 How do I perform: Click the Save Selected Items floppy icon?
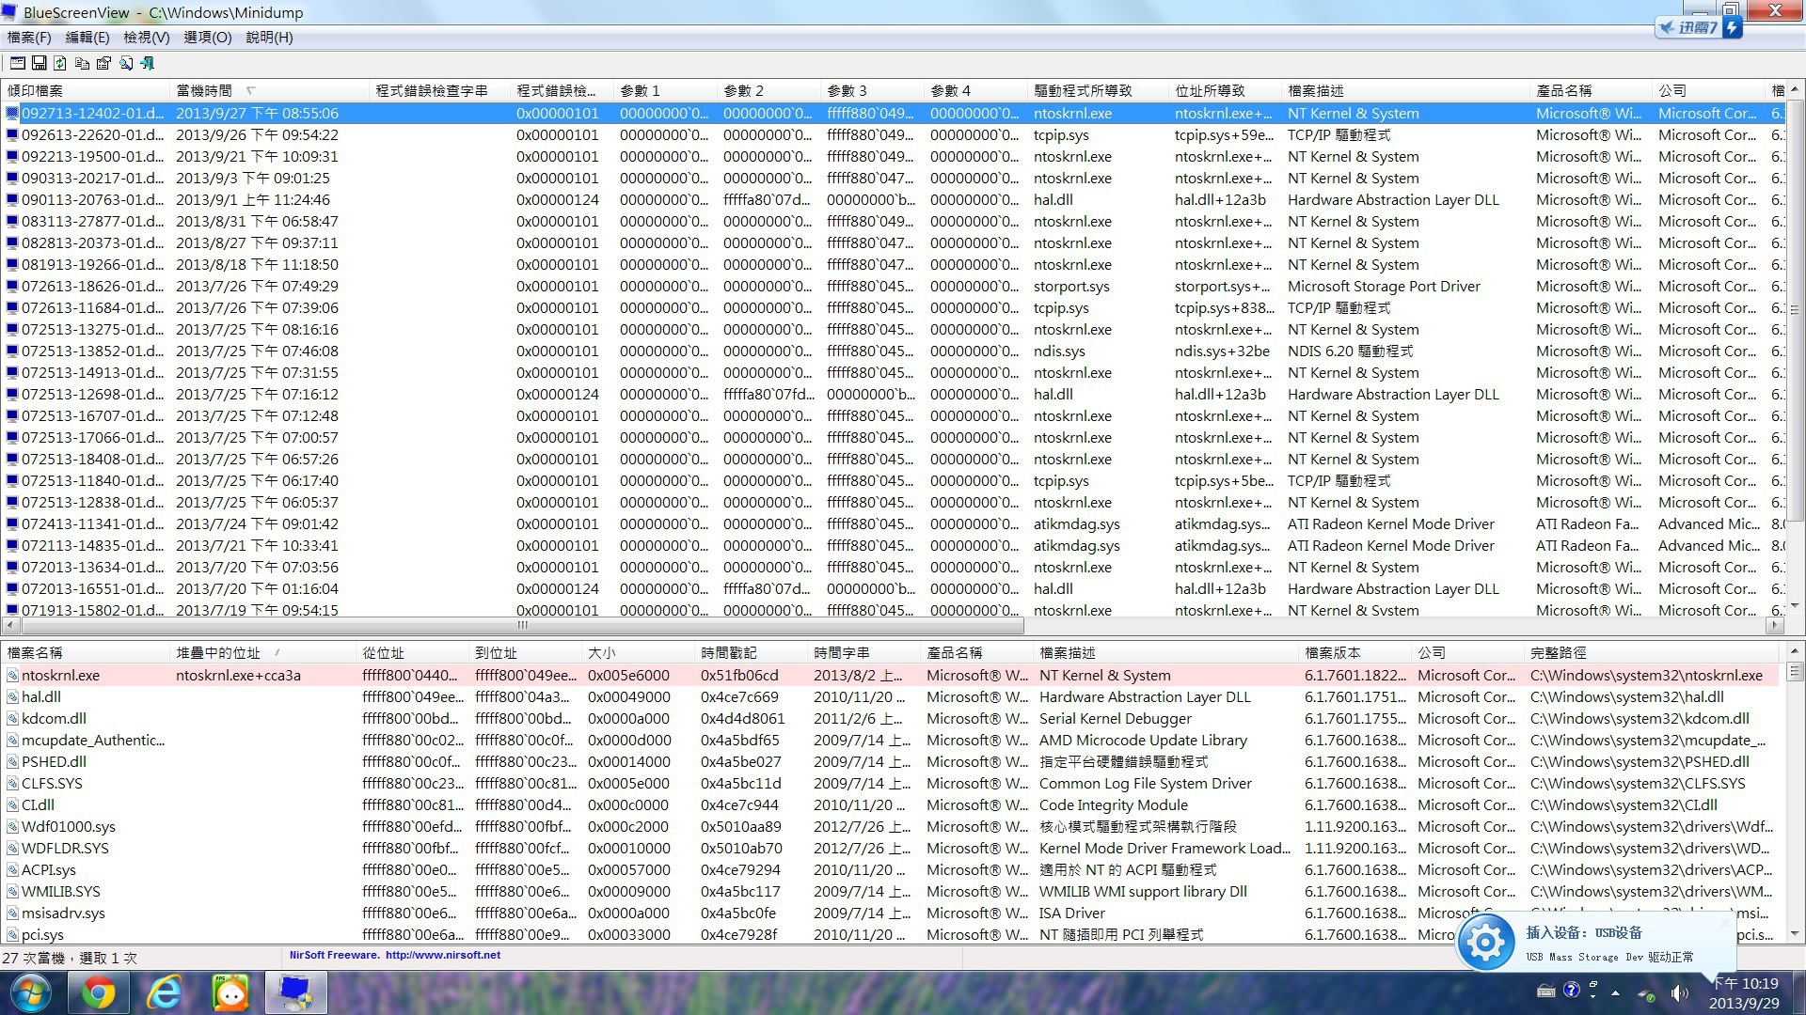[x=40, y=63]
